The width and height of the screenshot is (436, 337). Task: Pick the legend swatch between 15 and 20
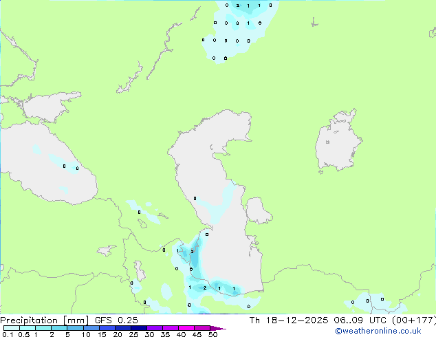pos(107,328)
